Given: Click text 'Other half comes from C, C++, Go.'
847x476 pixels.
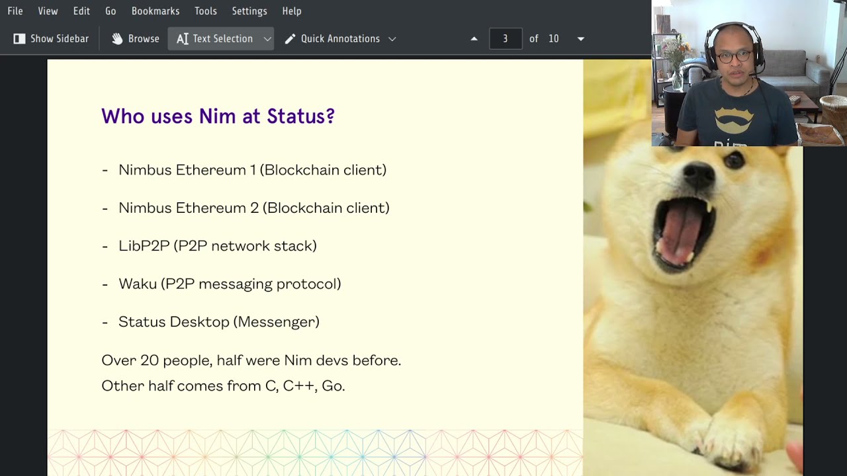Looking at the screenshot, I should pos(223,385).
